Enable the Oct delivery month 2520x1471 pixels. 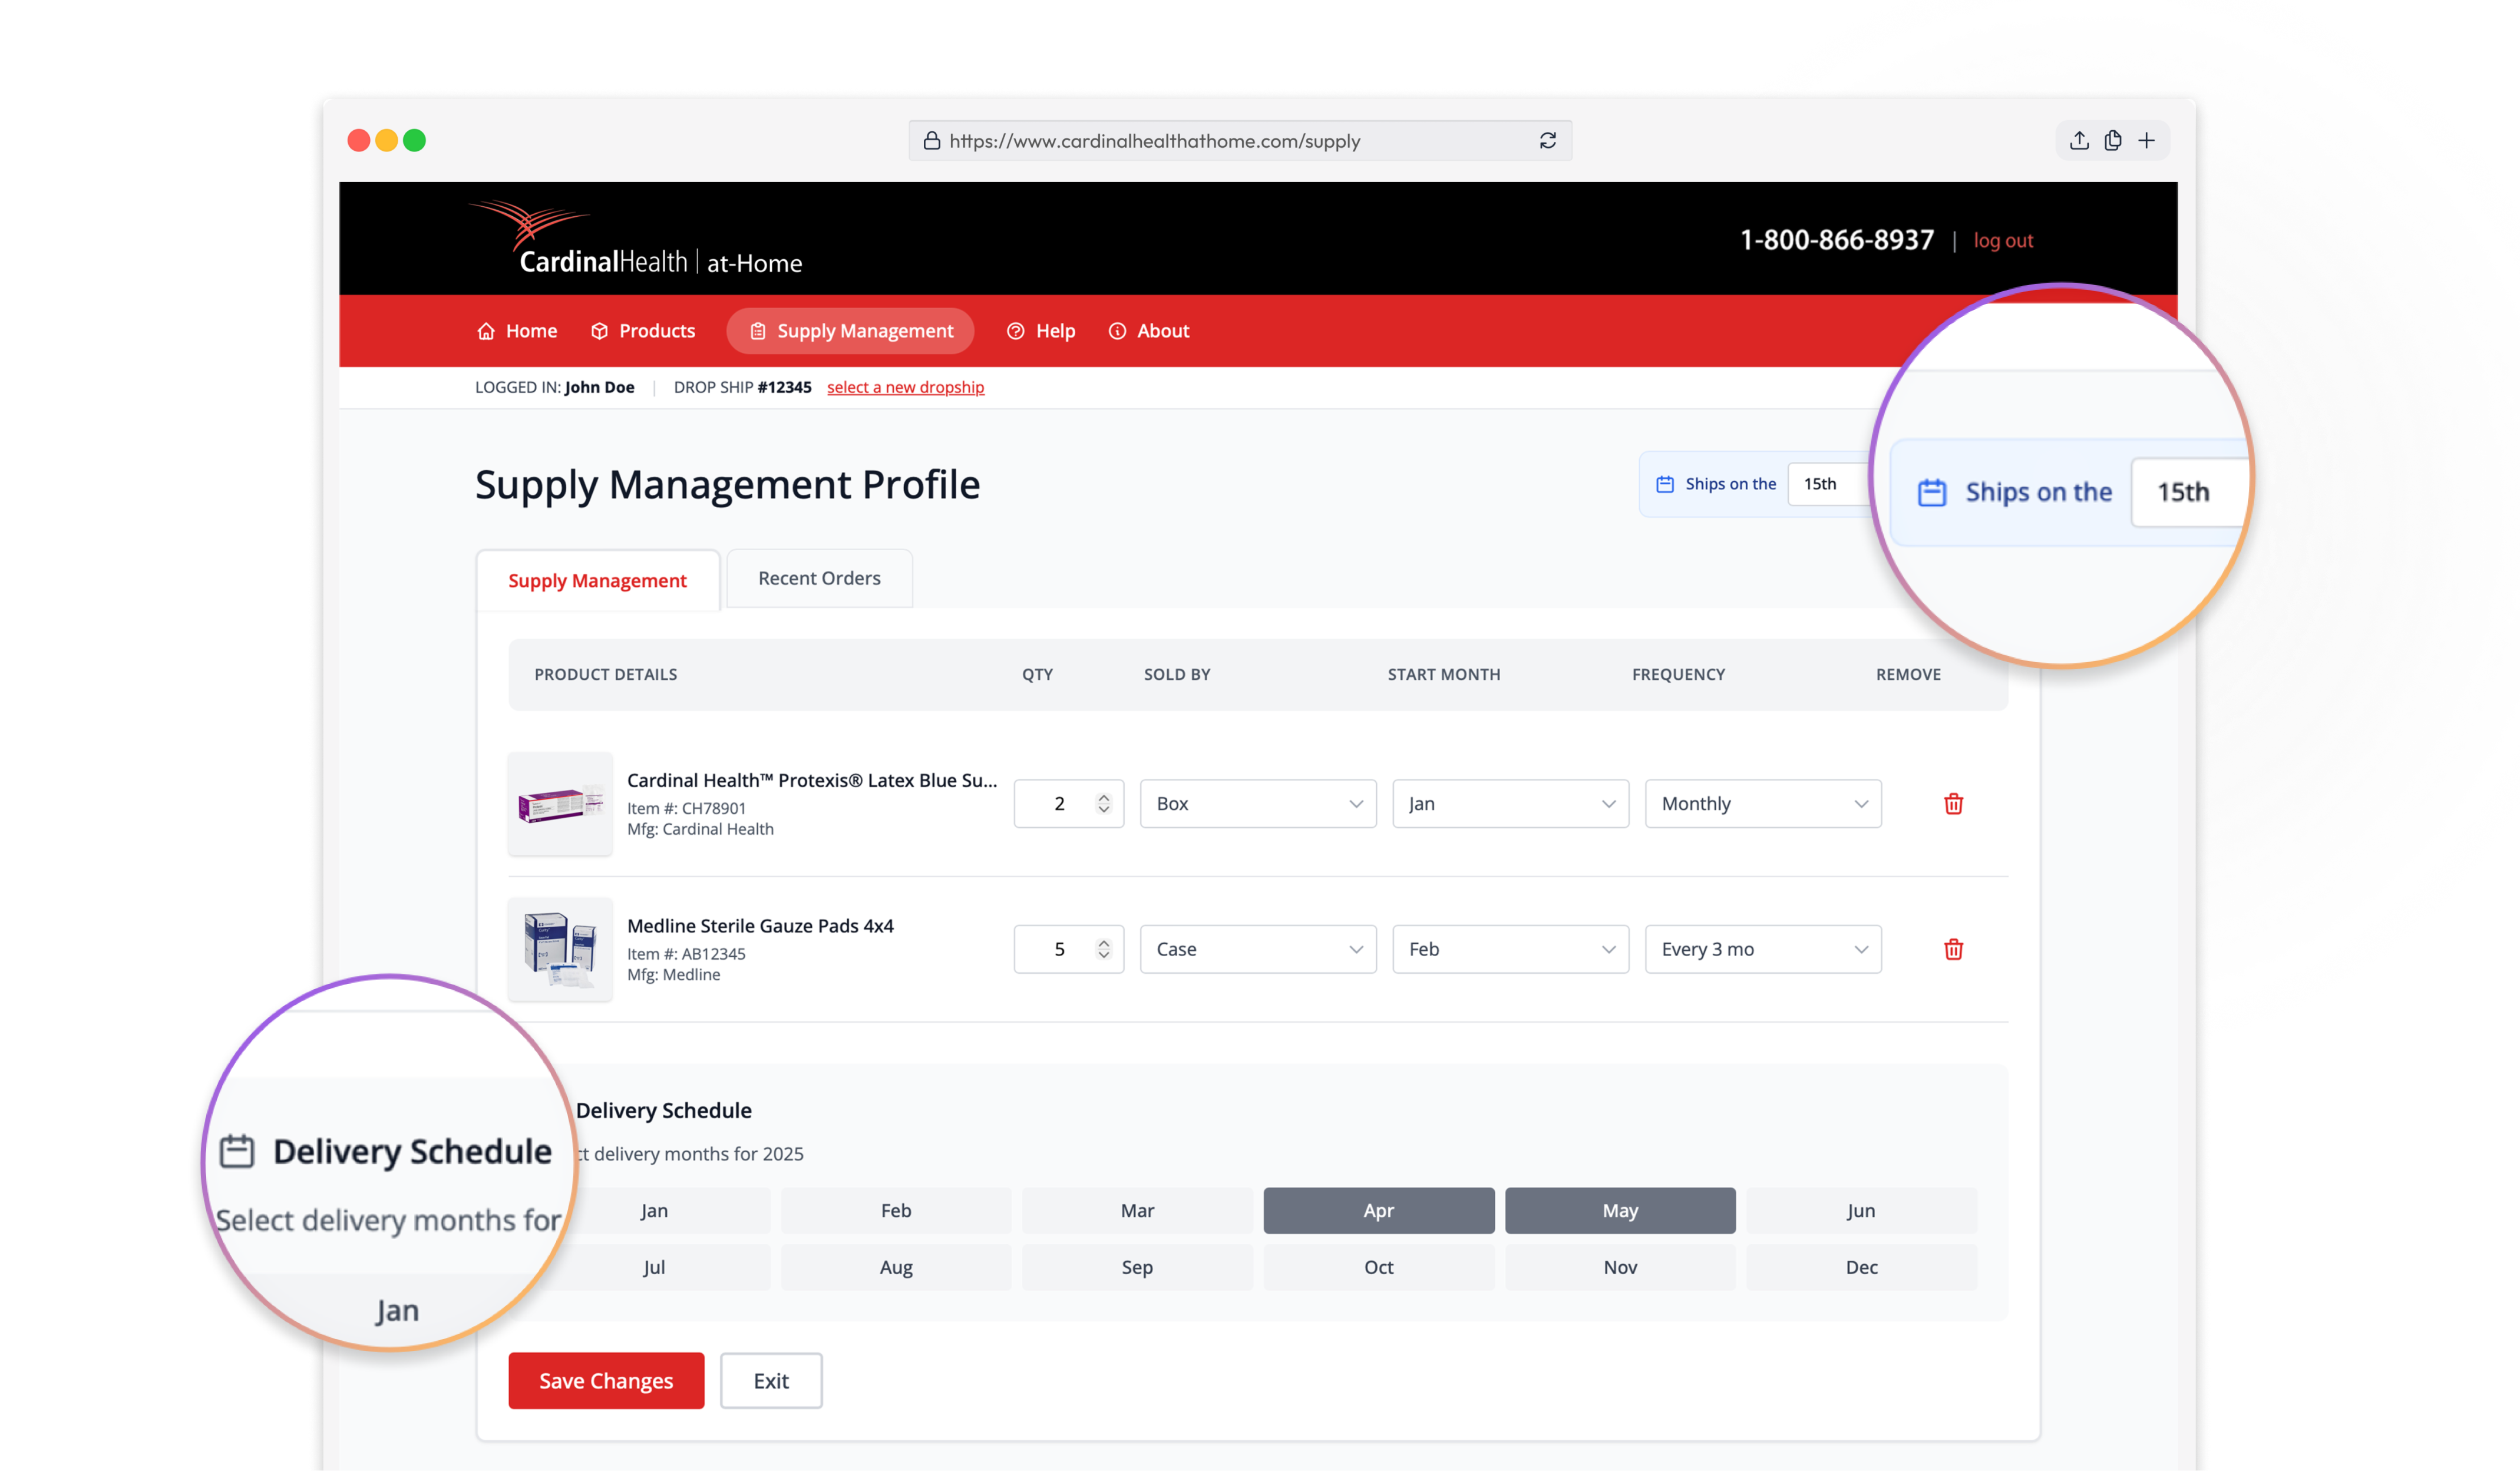point(1378,1267)
